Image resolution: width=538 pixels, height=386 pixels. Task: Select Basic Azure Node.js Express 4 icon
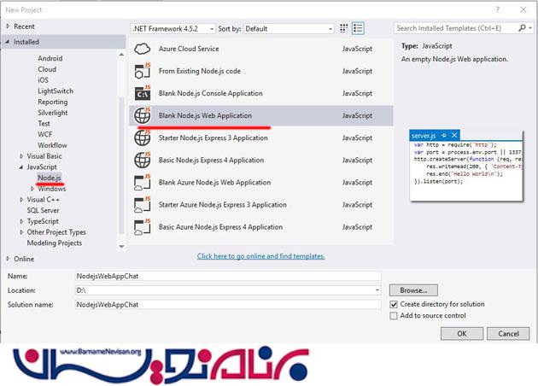[x=142, y=227]
